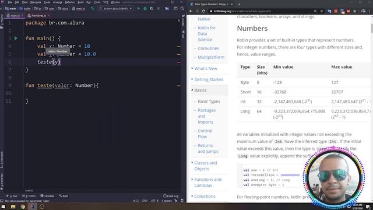Open the Returns and Jumps link
This screenshot has height=210, width=373.
pyautogui.click(x=208, y=148)
